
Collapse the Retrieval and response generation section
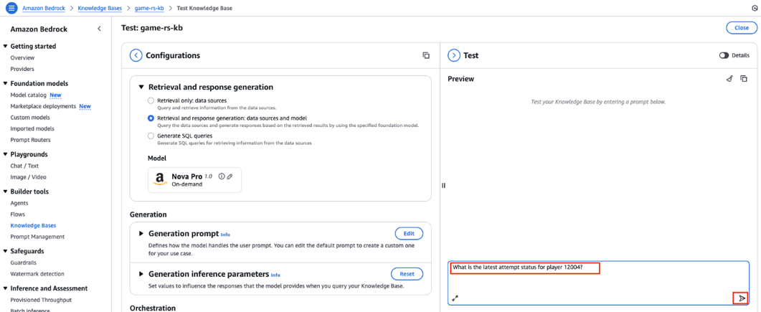coord(141,88)
